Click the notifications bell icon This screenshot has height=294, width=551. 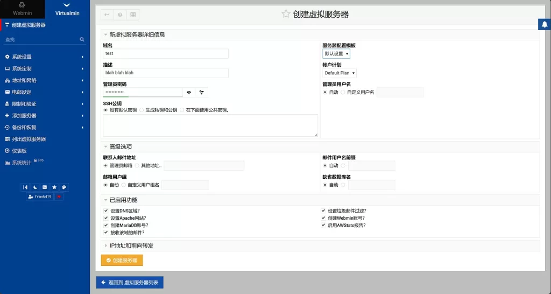544,24
